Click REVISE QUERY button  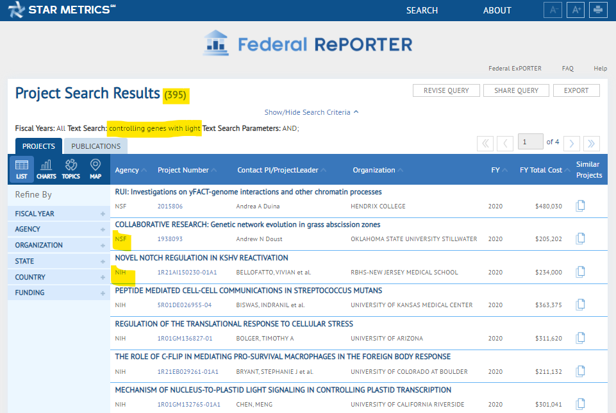pyautogui.click(x=446, y=90)
